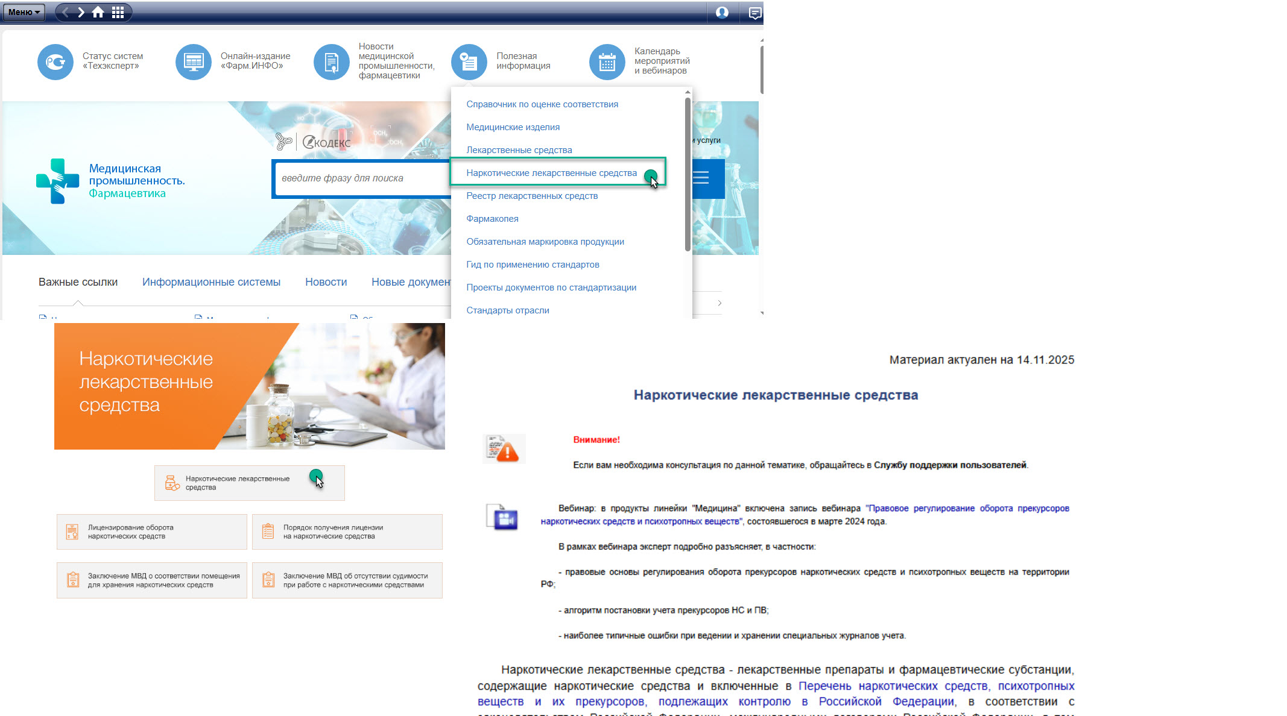
Task: Go forward with the right arrow
Action: [x=81, y=12]
